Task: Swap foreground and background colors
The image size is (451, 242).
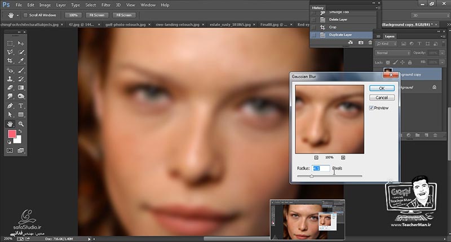Action: [x=20, y=131]
